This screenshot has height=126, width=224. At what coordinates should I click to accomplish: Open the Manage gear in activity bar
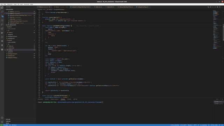(2, 122)
